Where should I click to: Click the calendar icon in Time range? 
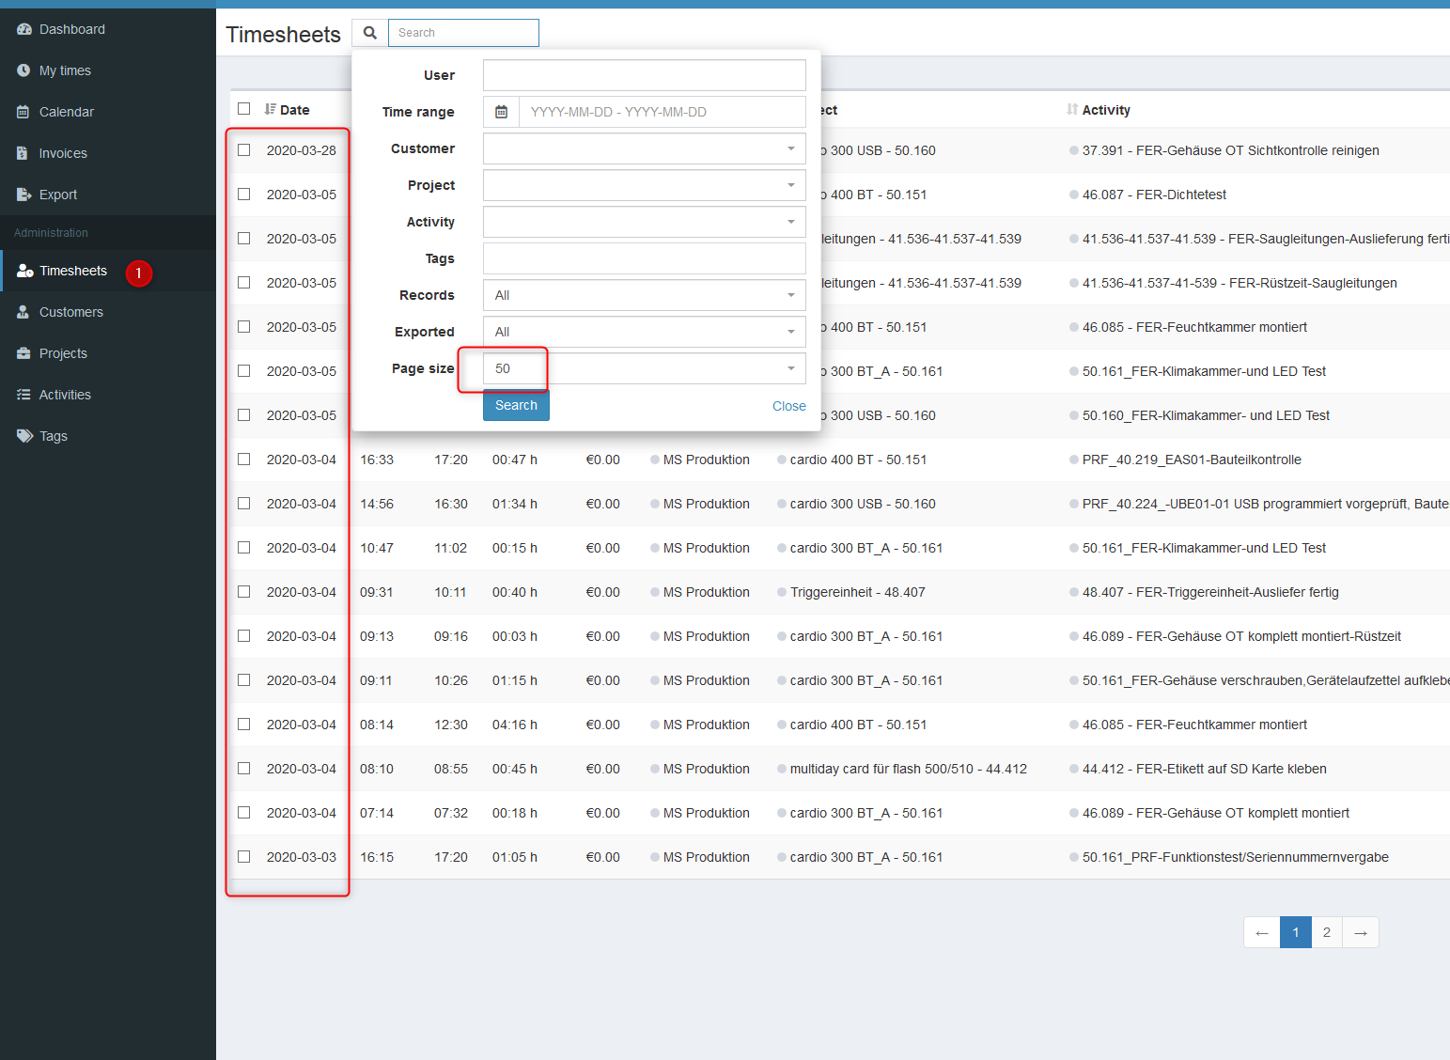(501, 111)
